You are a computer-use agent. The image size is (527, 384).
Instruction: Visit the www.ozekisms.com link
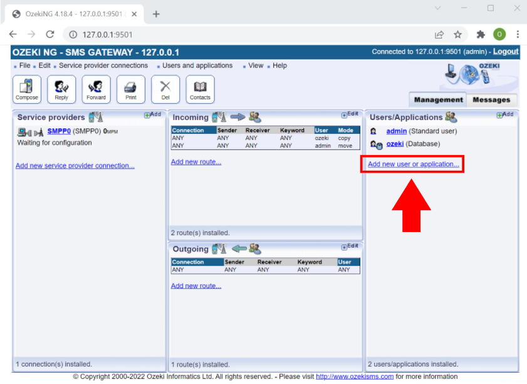click(355, 376)
